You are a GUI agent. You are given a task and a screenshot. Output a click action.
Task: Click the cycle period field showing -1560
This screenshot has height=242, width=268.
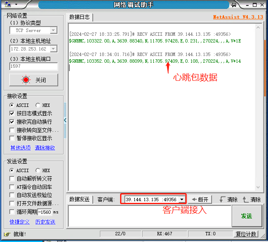click(45, 212)
